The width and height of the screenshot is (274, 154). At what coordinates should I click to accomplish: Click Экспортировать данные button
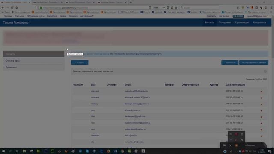pos(254,62)
